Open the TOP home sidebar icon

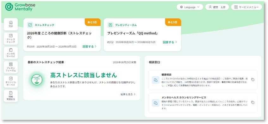[11, 24]
